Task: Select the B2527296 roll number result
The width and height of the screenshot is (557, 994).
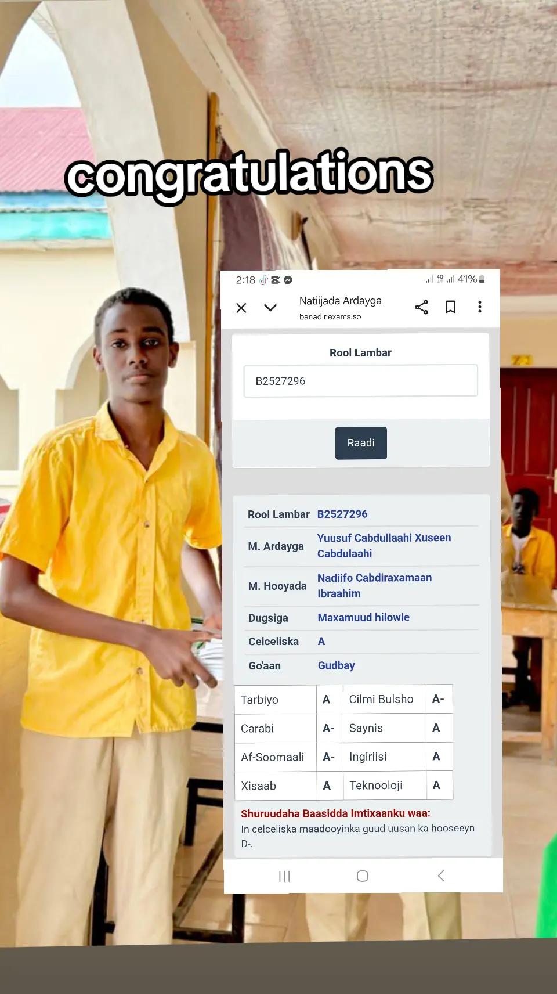Action: tap(342, 514)
